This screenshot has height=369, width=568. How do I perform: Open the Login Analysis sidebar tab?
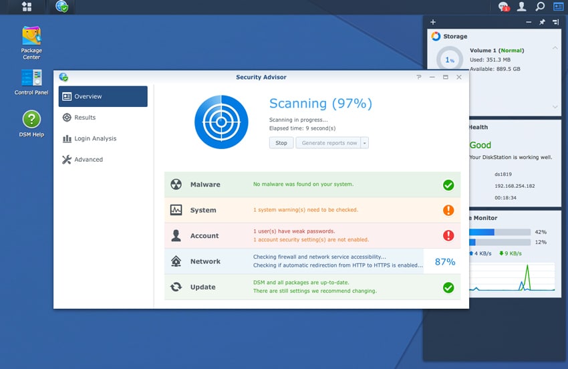point(103,138)
